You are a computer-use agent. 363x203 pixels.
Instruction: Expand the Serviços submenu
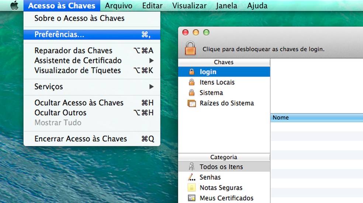(92, 87)
